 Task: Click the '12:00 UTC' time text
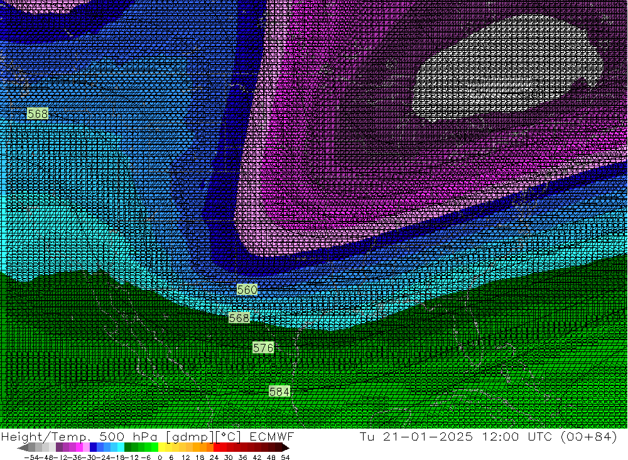tap(517, 436)
